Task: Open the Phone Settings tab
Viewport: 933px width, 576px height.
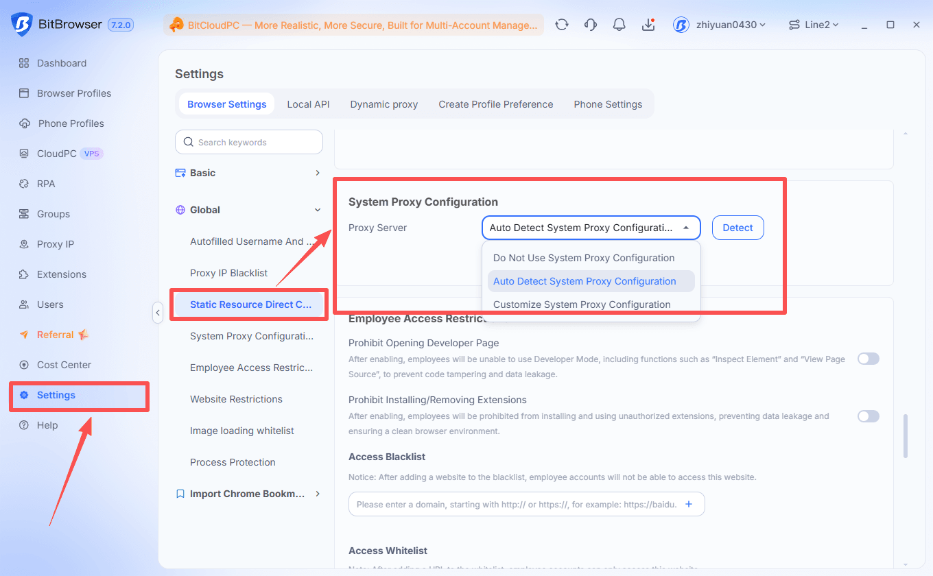Action: coord(608,104)
